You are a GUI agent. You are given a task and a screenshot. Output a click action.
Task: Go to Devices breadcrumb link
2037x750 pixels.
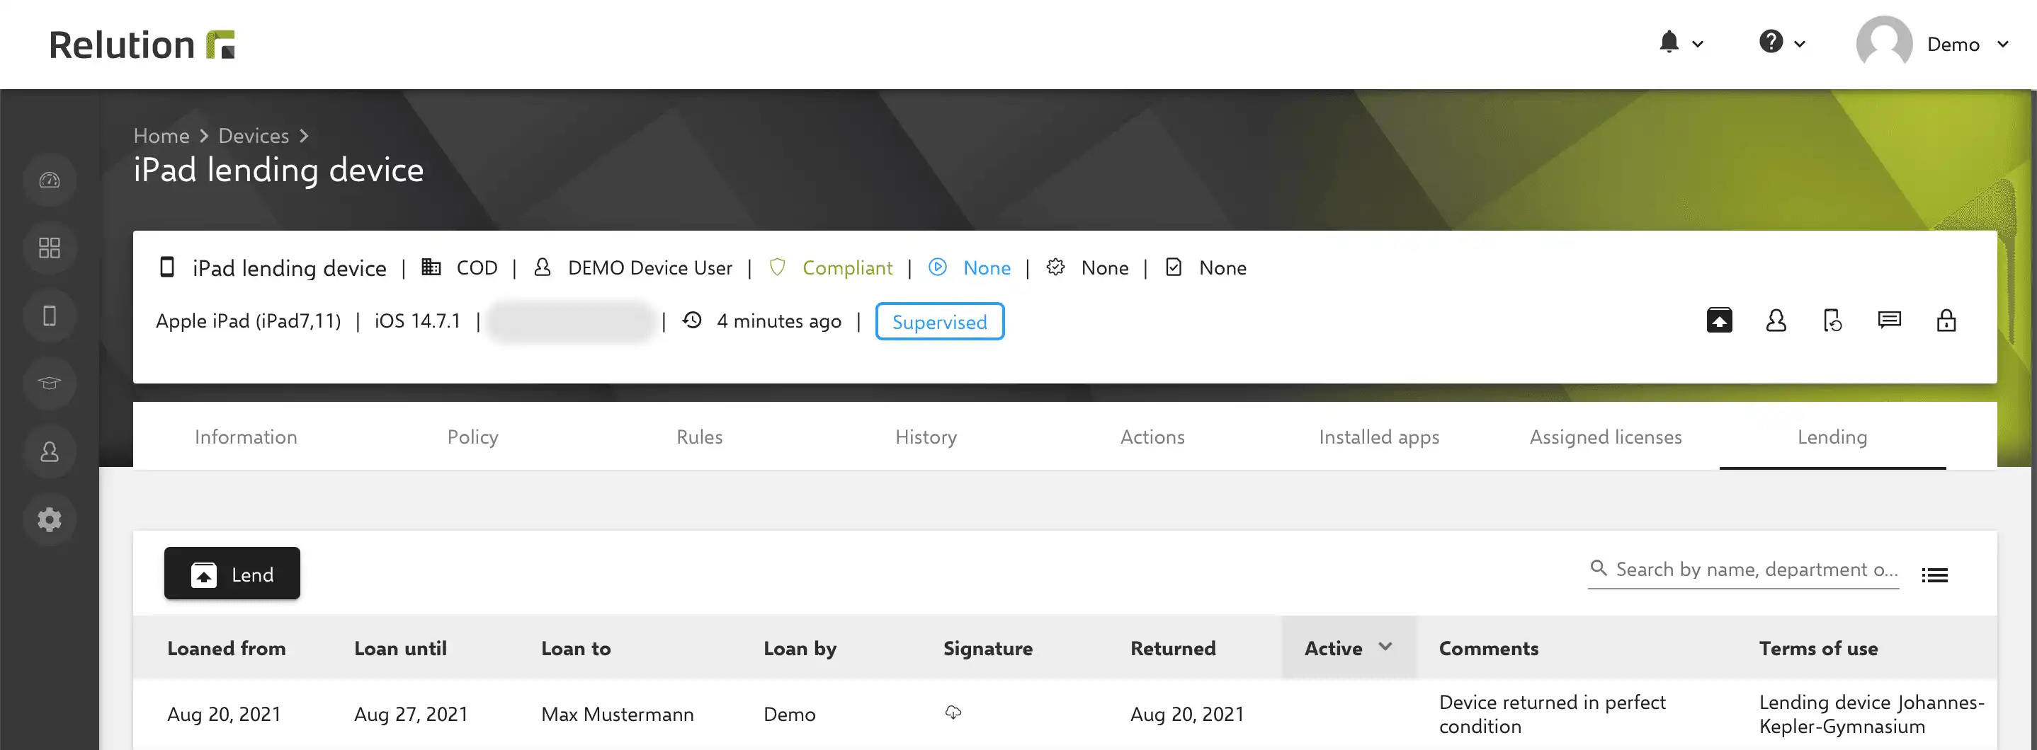pyautogui.click(x=254, y=136)
